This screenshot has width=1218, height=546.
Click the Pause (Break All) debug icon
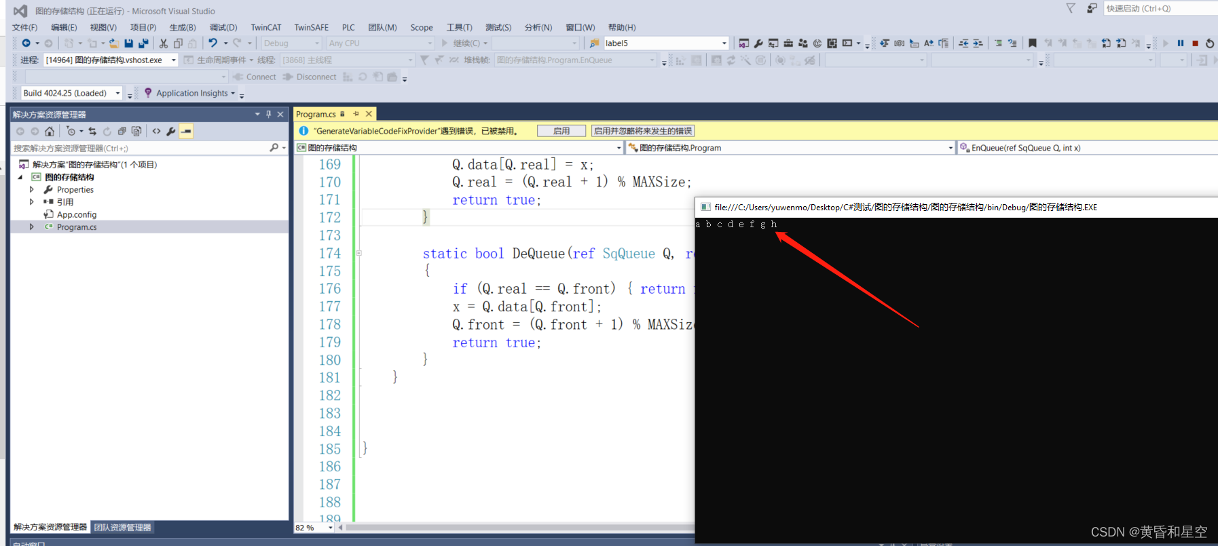[1181, 43]
